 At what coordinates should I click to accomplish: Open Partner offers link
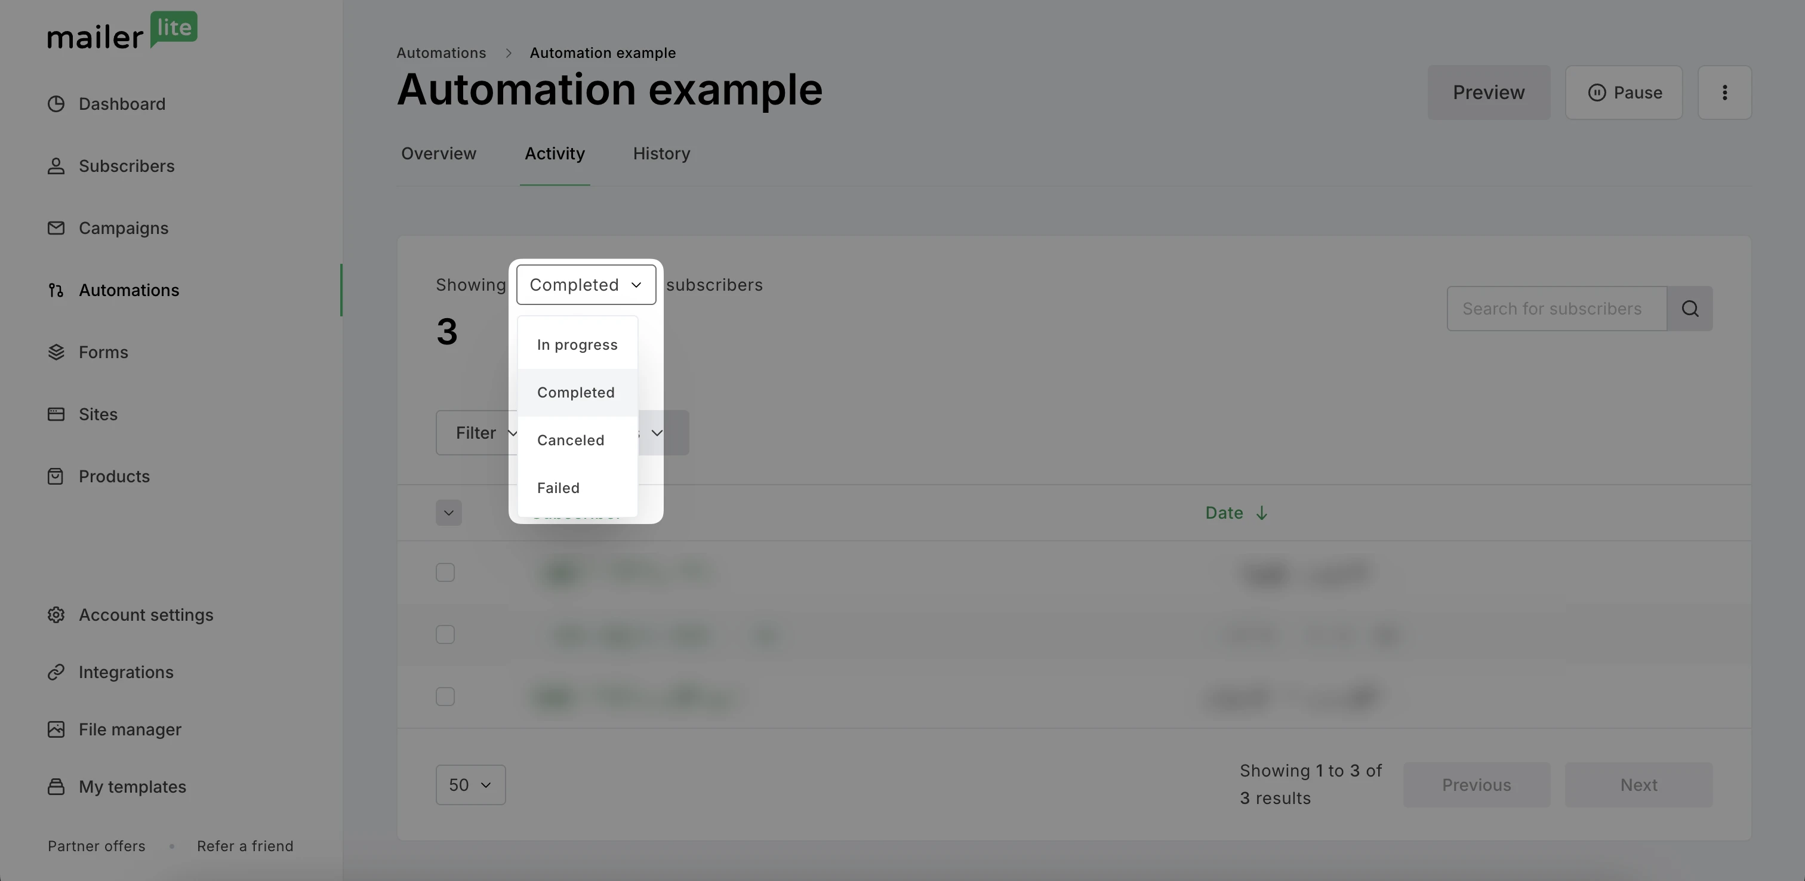pyautogui.click(x=97, y=846)
